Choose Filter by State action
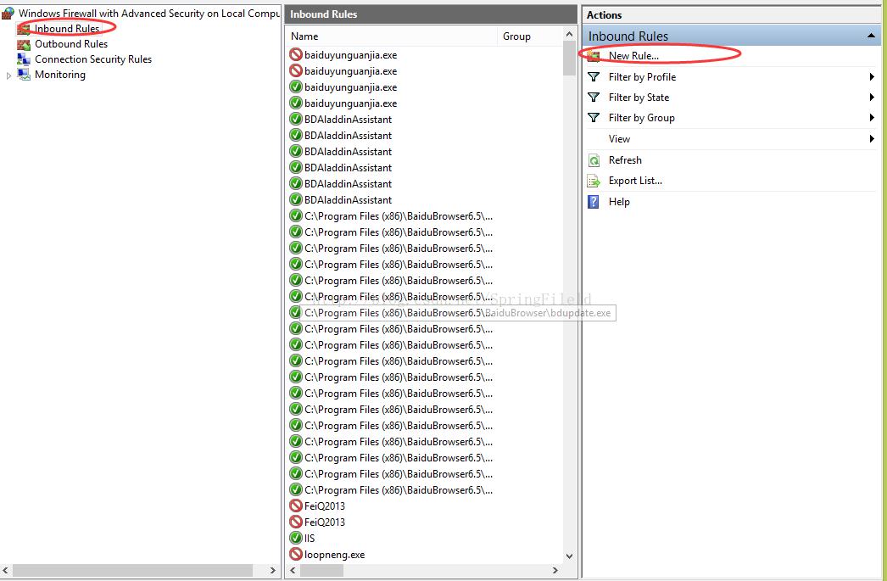The width and height of the screenshot is (887, 581). (639, 98)
